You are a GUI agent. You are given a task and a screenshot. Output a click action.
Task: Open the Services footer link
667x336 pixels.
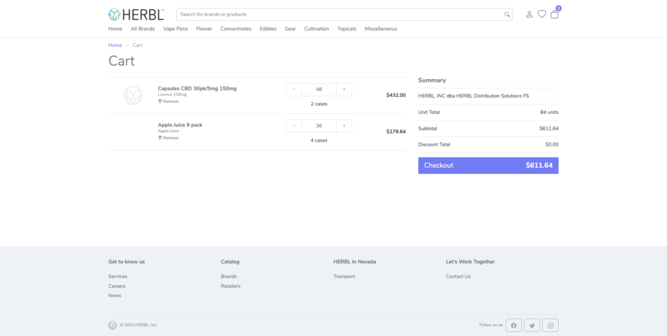tap(118, 277)
